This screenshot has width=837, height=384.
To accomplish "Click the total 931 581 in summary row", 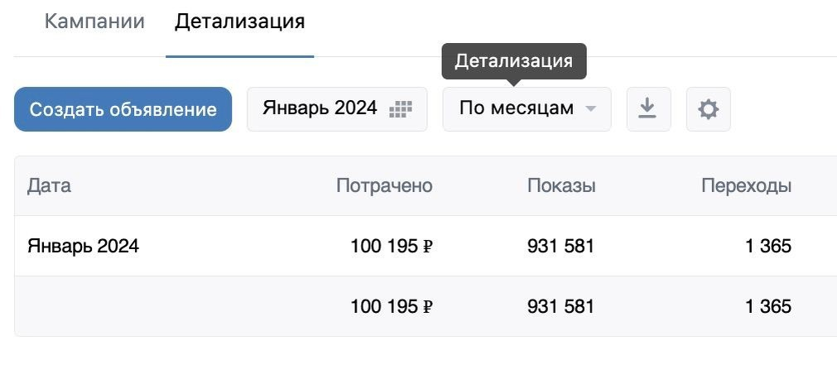I will click(560, 307).
